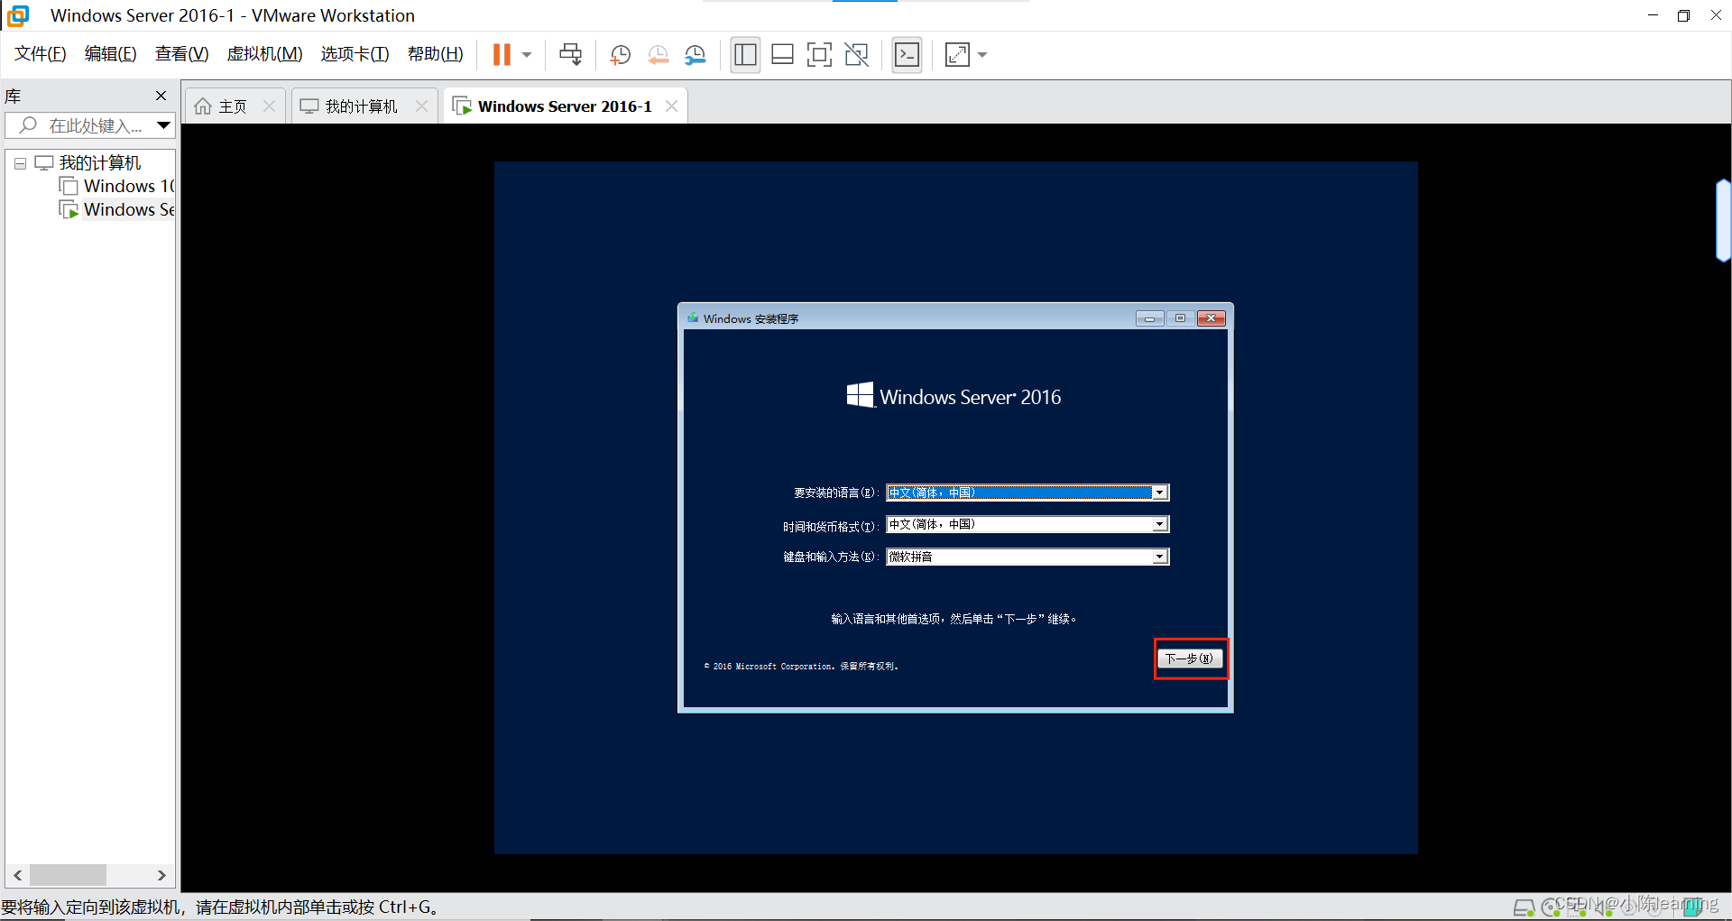Select the Windows Server VM in library
The image size is (1732, 921).
click(117, 209)
